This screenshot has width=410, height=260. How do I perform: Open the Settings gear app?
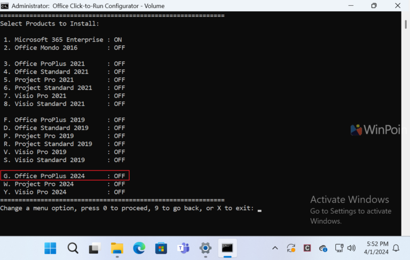(206, 248)
